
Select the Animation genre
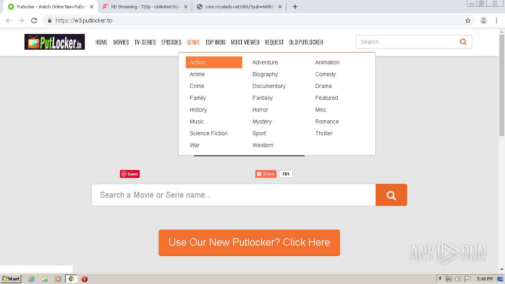327,62
